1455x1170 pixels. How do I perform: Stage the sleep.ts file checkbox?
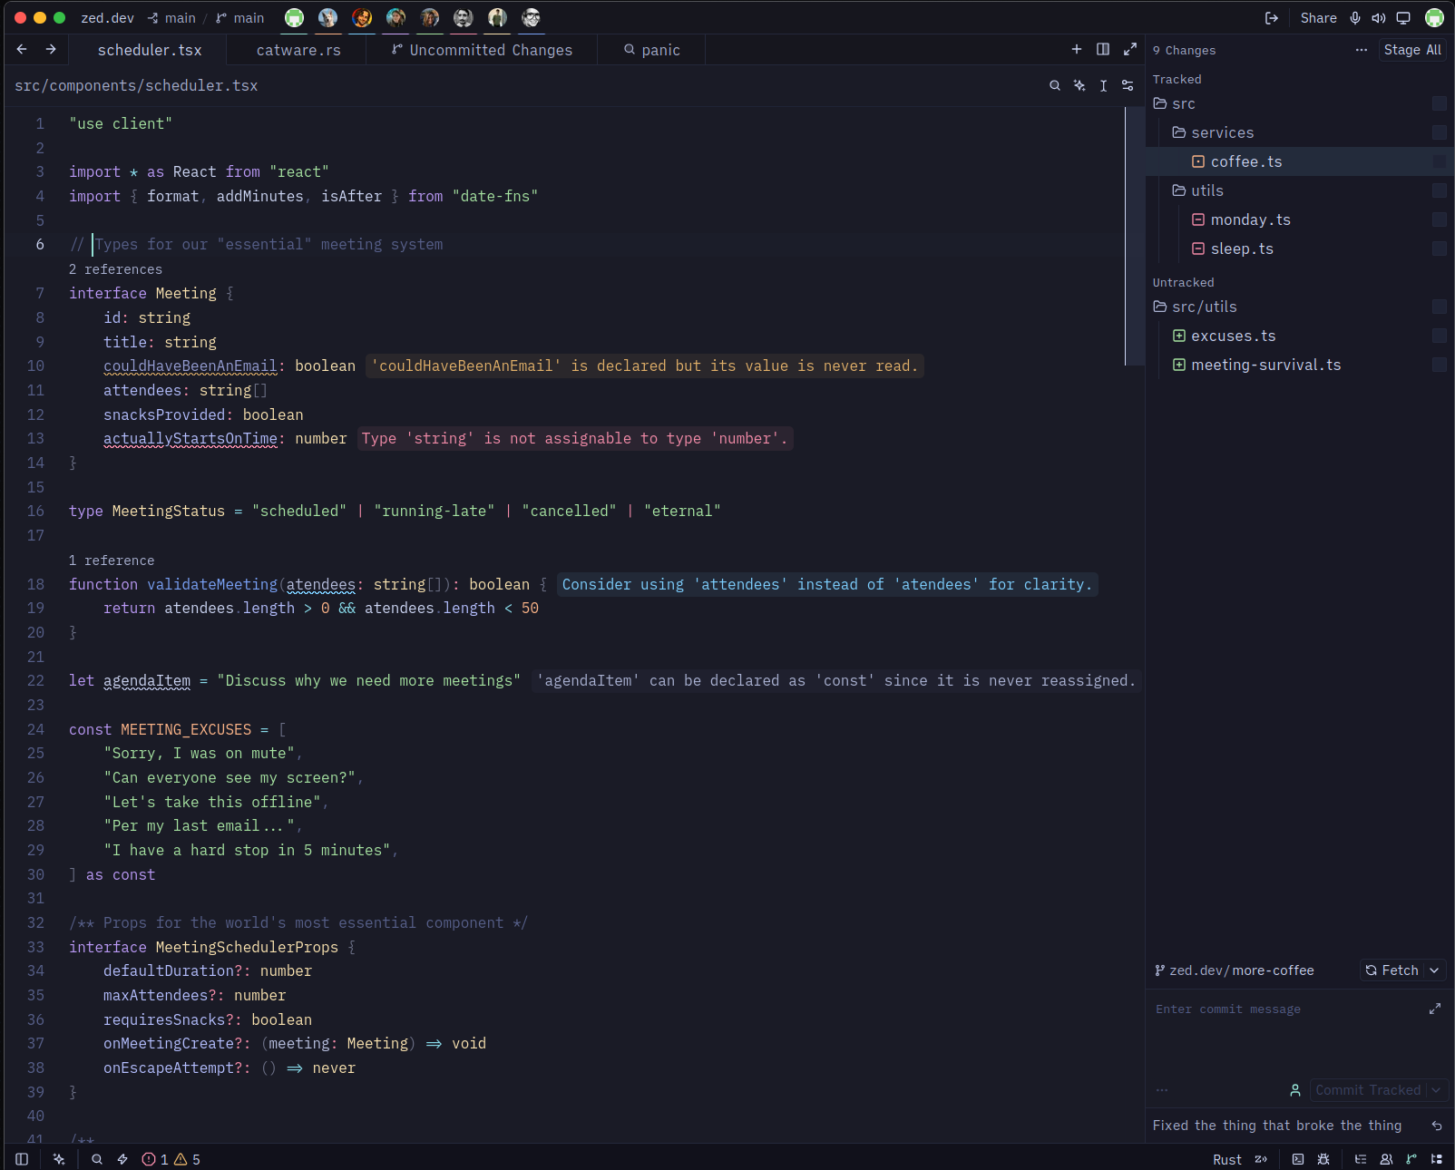(1439, 249)
